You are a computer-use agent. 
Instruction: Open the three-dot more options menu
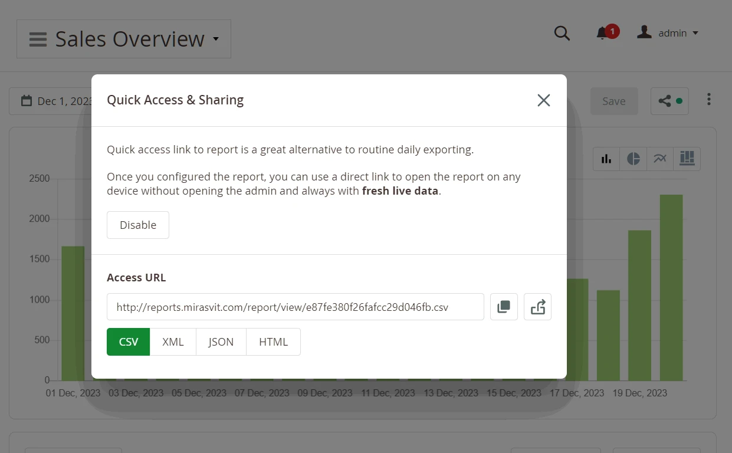[708, 100]
